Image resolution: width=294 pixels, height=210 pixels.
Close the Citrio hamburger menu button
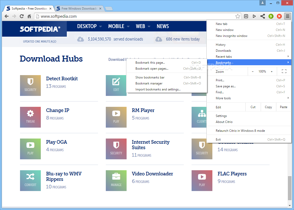click(x=288, y=16)
